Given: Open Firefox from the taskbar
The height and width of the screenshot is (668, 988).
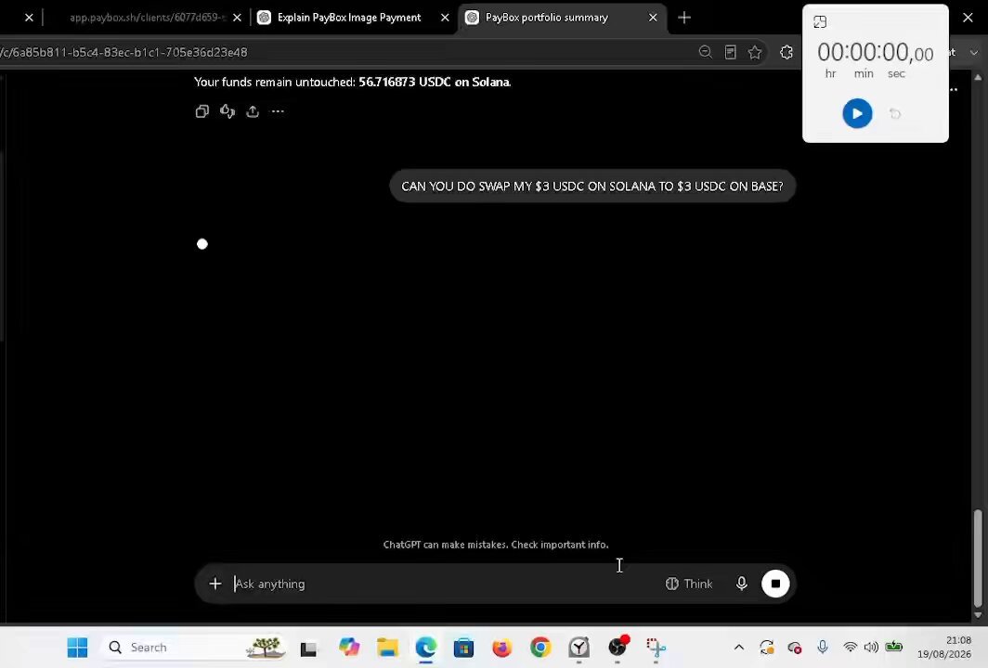Looking at the screenshot, I should (x=501, y=648).
